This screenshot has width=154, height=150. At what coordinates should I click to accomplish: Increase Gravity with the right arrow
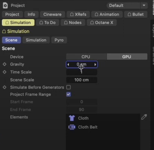95,65
